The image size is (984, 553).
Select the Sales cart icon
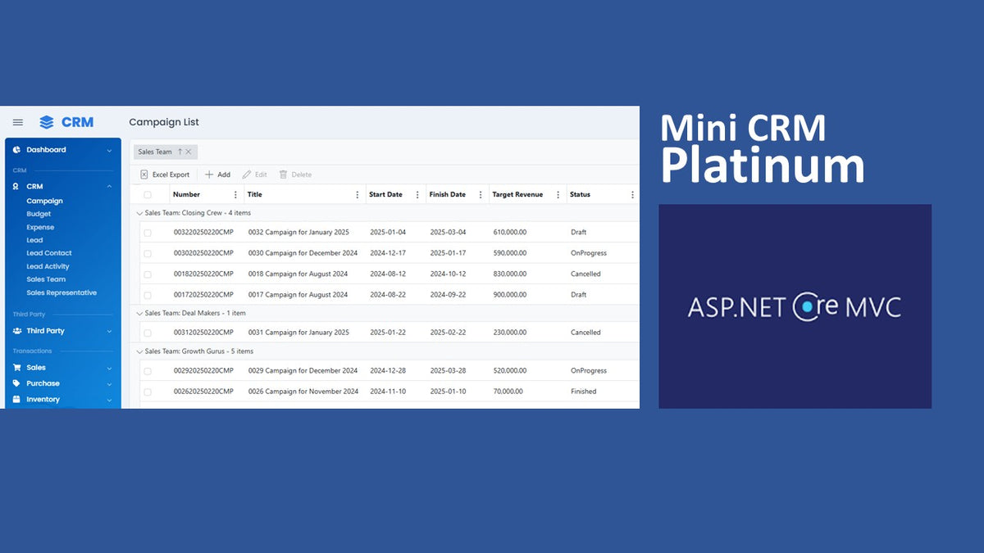pos(18,367)
